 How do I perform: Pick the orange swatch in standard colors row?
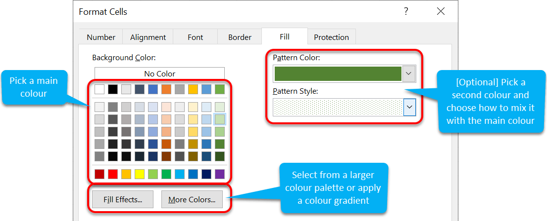point(126,174)
